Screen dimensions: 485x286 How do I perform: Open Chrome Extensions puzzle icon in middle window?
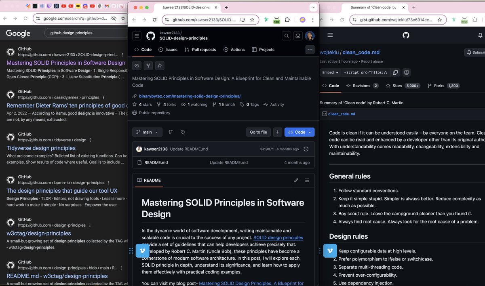287,20
